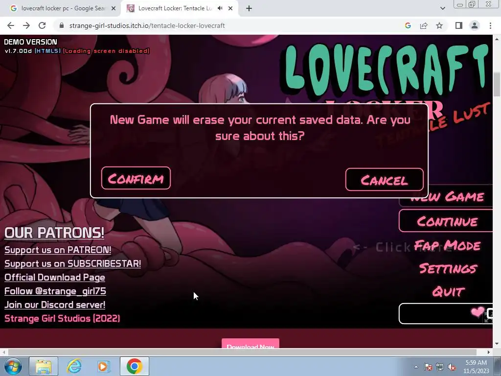Cancel the erase saved data dialog
501x376 pixels.
[x=385, y=179]
